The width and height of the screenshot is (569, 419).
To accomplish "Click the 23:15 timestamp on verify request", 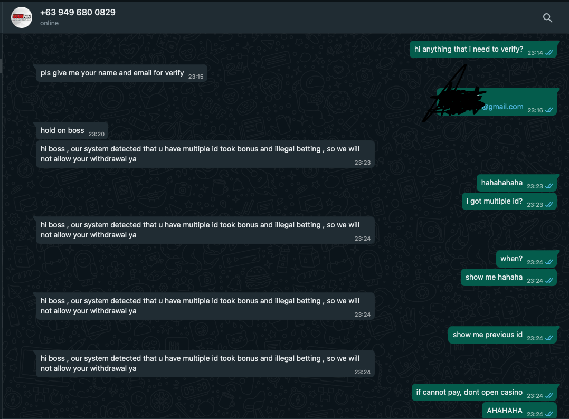I will [x=196, y=77].
